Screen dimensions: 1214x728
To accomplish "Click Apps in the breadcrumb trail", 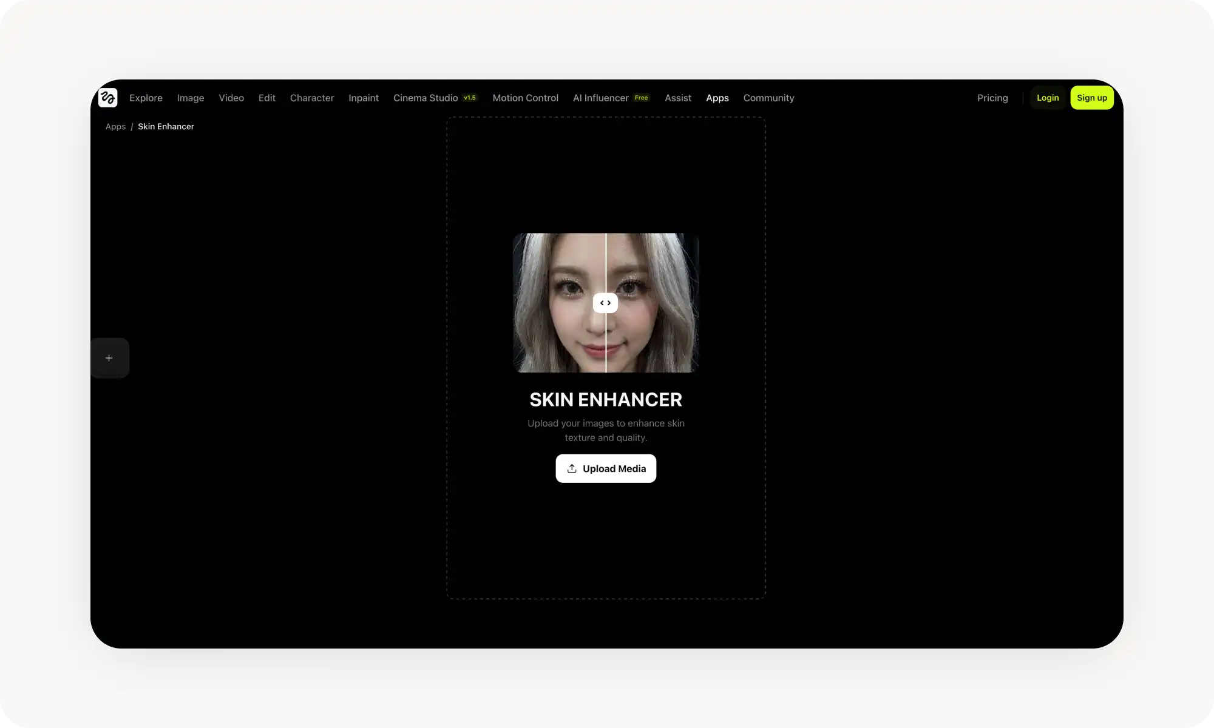I will [x=115, y=126].
